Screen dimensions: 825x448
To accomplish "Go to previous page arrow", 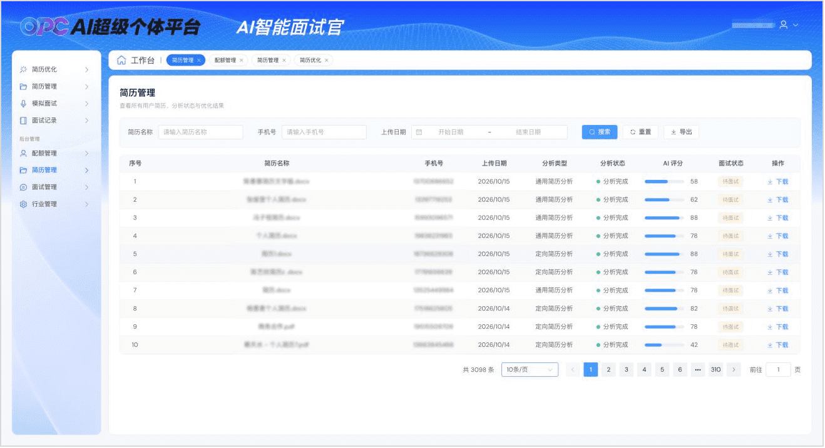I will coord(573,369).
